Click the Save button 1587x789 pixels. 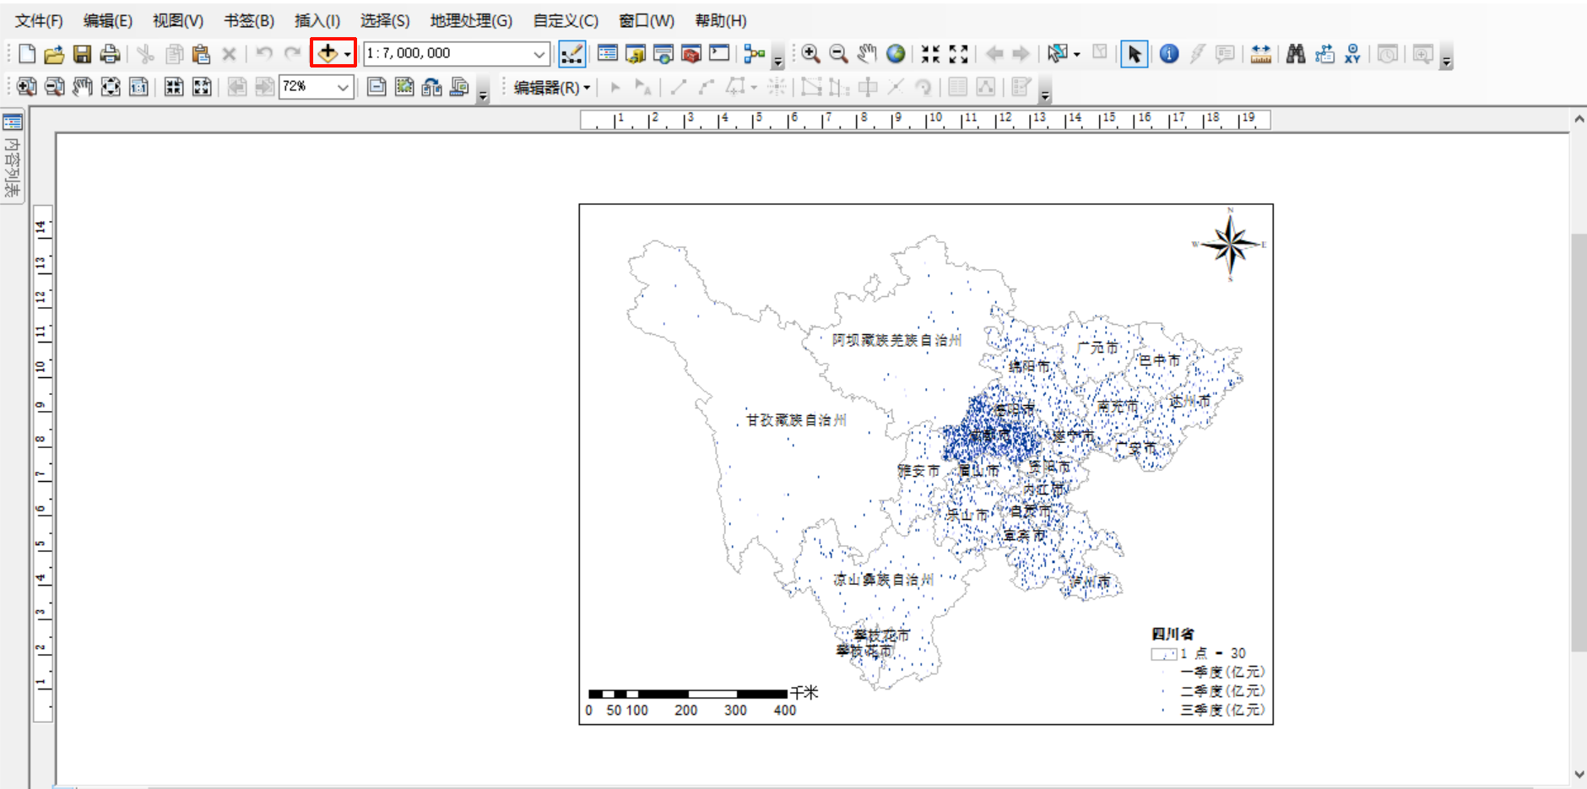coord(83,53)
